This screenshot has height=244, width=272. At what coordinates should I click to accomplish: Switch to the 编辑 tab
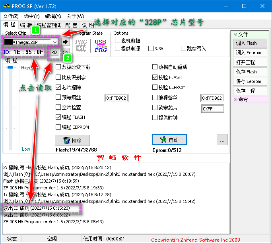(x=26, y=25)
